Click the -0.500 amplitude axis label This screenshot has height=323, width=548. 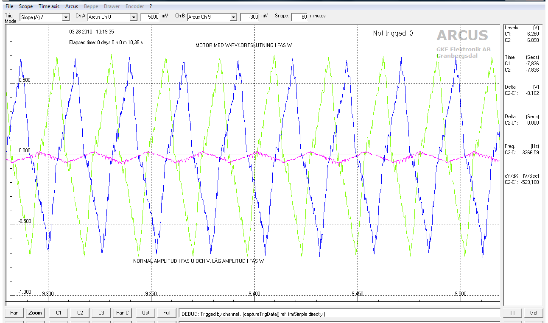click(24, 221)
